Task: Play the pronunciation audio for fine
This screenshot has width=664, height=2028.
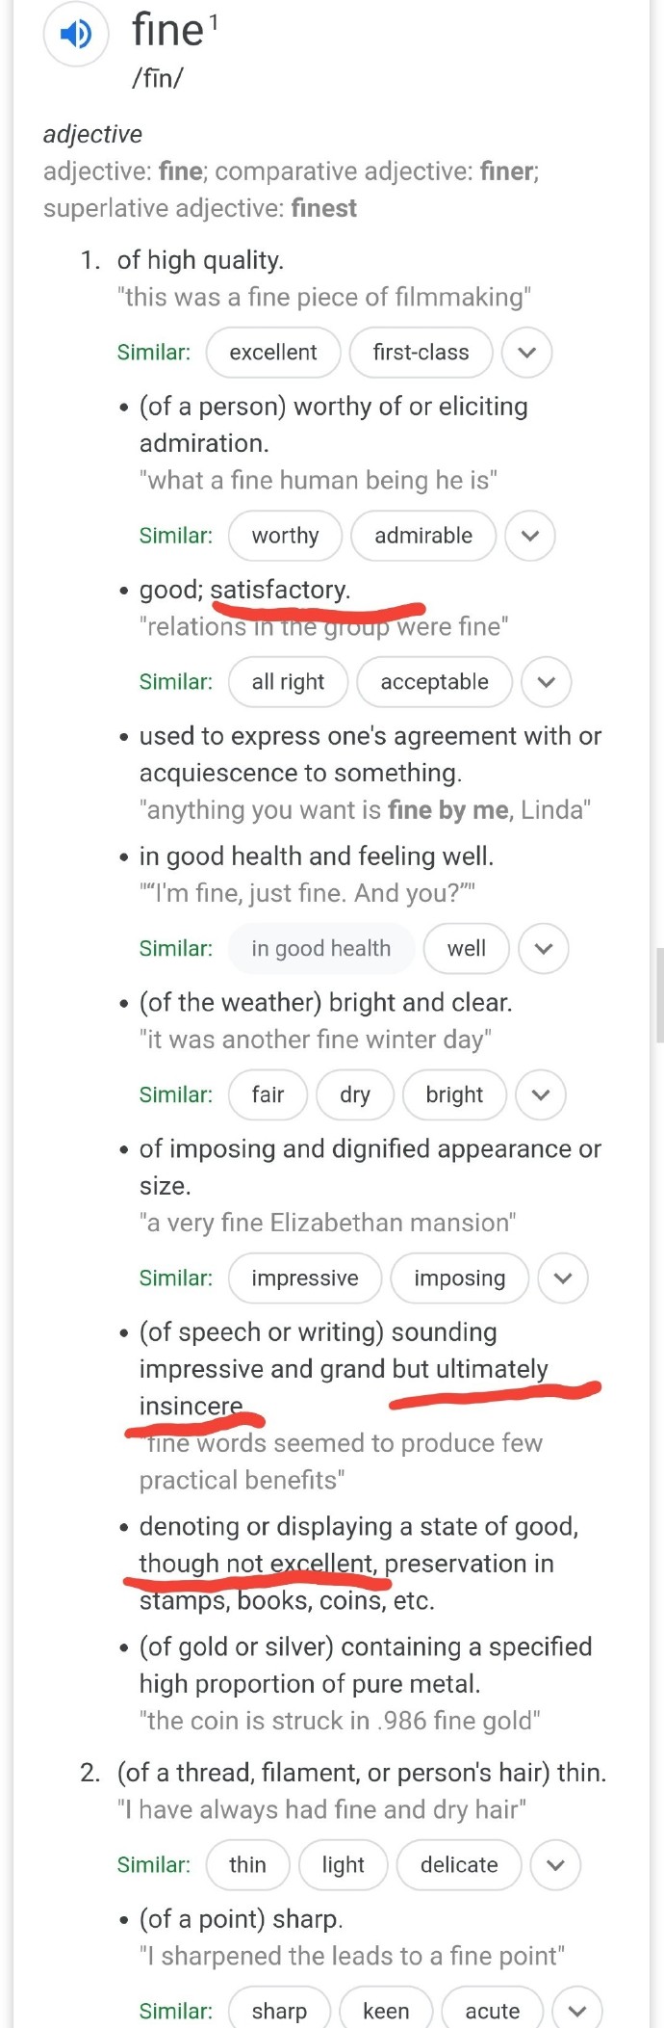Action: point(76,35)
